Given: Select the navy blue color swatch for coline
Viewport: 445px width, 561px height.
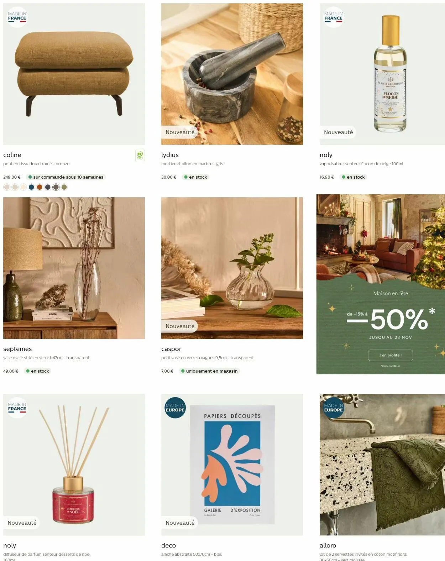Looking at the screenshot, I should coord(31,187).
